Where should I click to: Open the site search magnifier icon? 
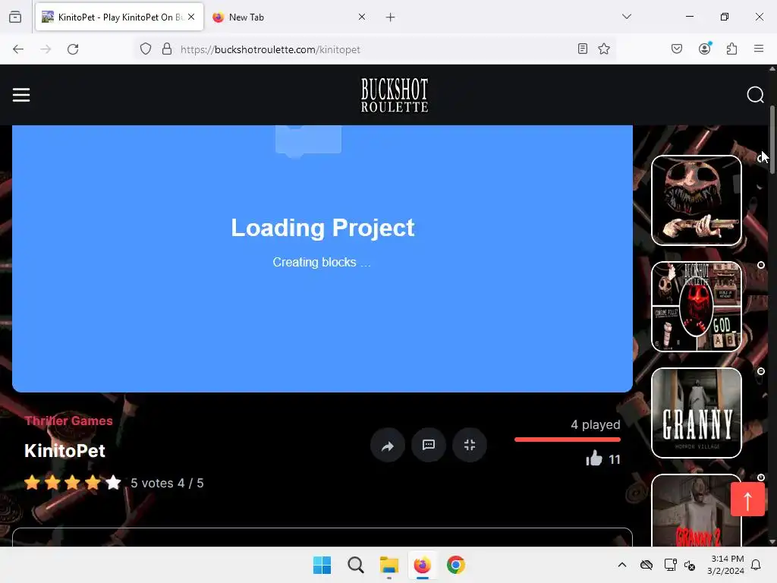pyautogui.click(x=755, y=95)
